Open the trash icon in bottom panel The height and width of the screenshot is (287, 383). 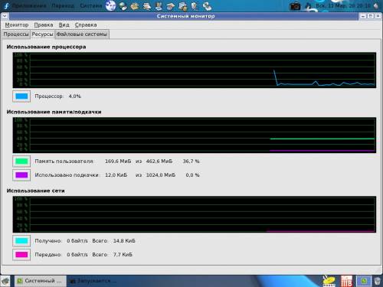378,281
